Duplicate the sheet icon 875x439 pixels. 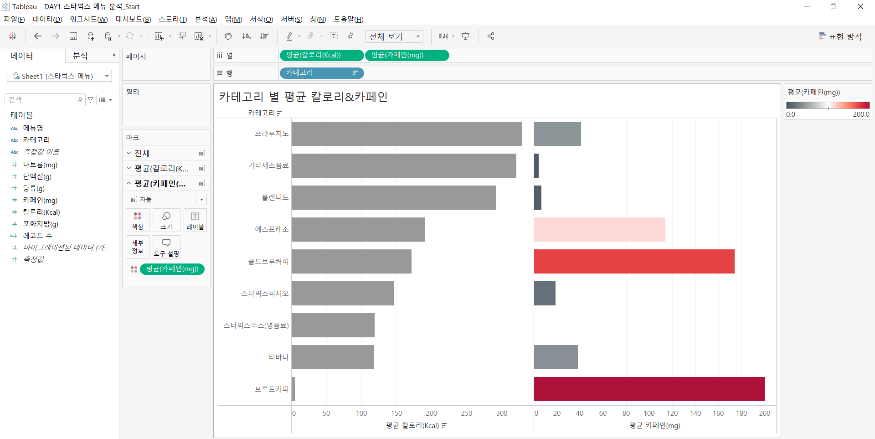tap(181, 36)
